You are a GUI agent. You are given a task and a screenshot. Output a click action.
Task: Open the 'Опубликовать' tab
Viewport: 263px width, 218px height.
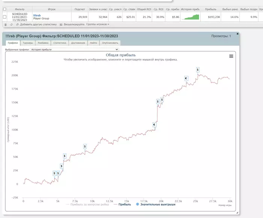110,43
